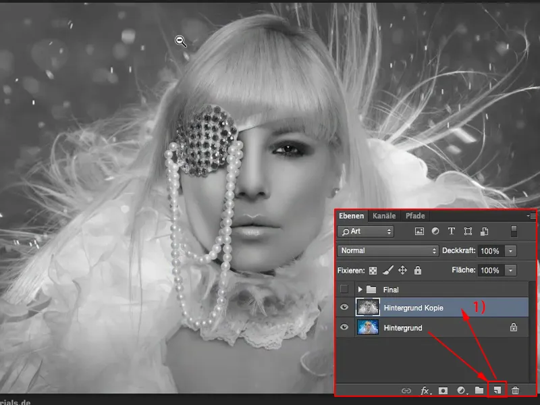Click the Hintergrund layer thumbnail
Screen dimensions: 540x405
[367, 327]
